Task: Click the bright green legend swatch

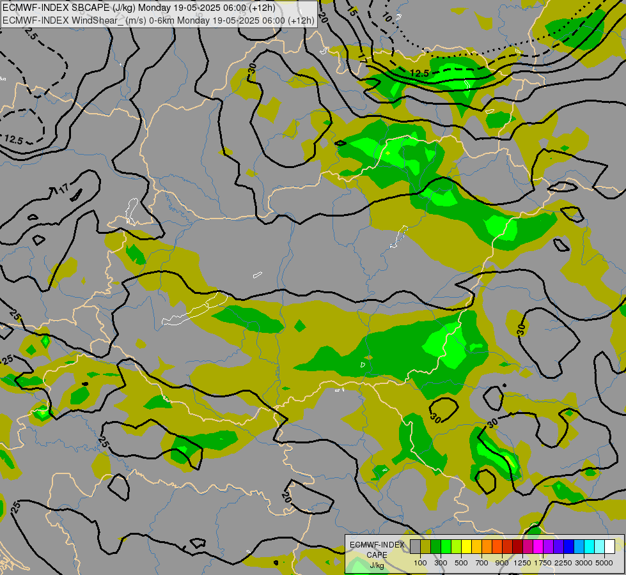Action: pos(446,547)
